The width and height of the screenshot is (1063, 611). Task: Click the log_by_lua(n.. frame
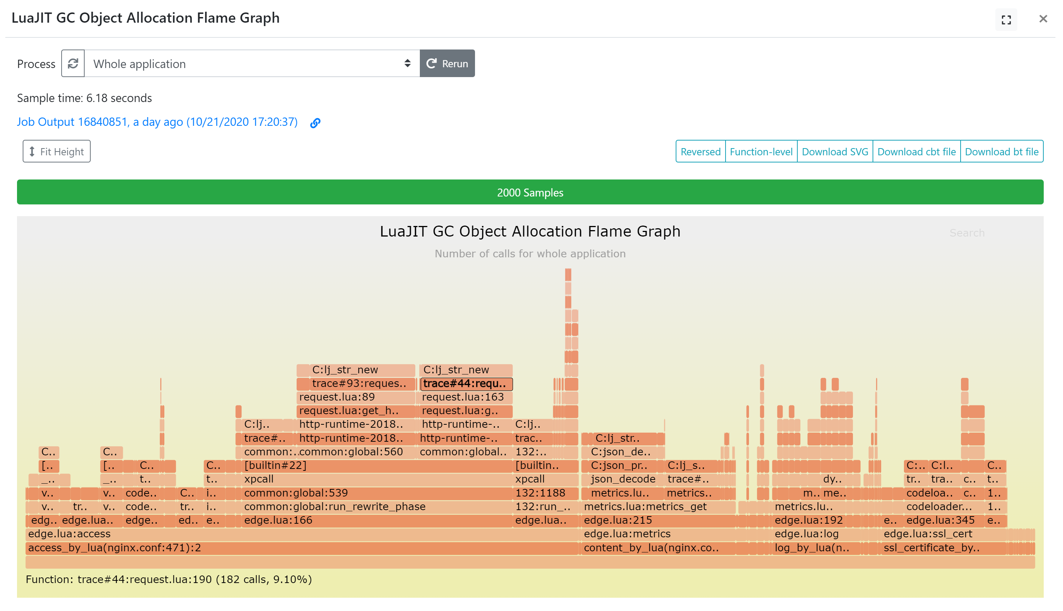pyautogui.click(x=816, y=548)
